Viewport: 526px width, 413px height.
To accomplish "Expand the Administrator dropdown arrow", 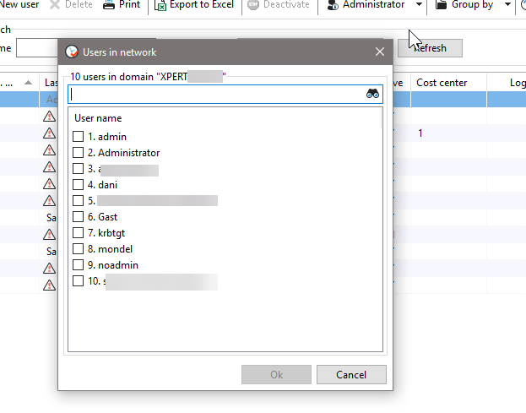I will point(420,5).
